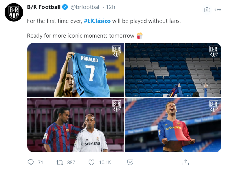Screen dimensions: 226x171
Task: Click the 71 replies count
Action: (40, 162)
